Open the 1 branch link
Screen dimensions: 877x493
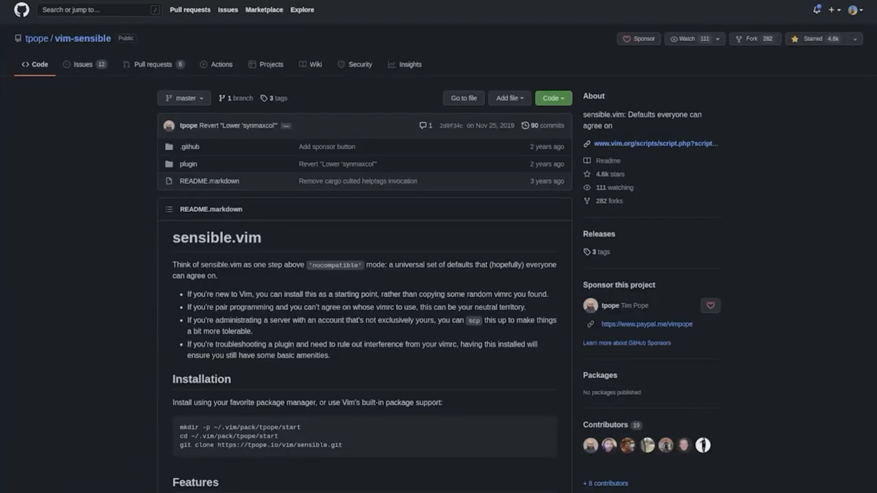click(x=236, y=98)
